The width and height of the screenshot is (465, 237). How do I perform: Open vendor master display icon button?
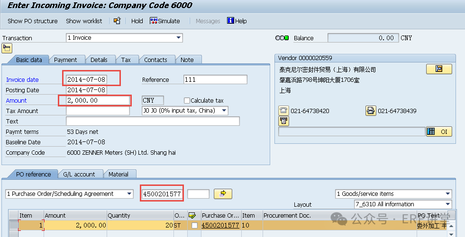click(x=438, y=69)
